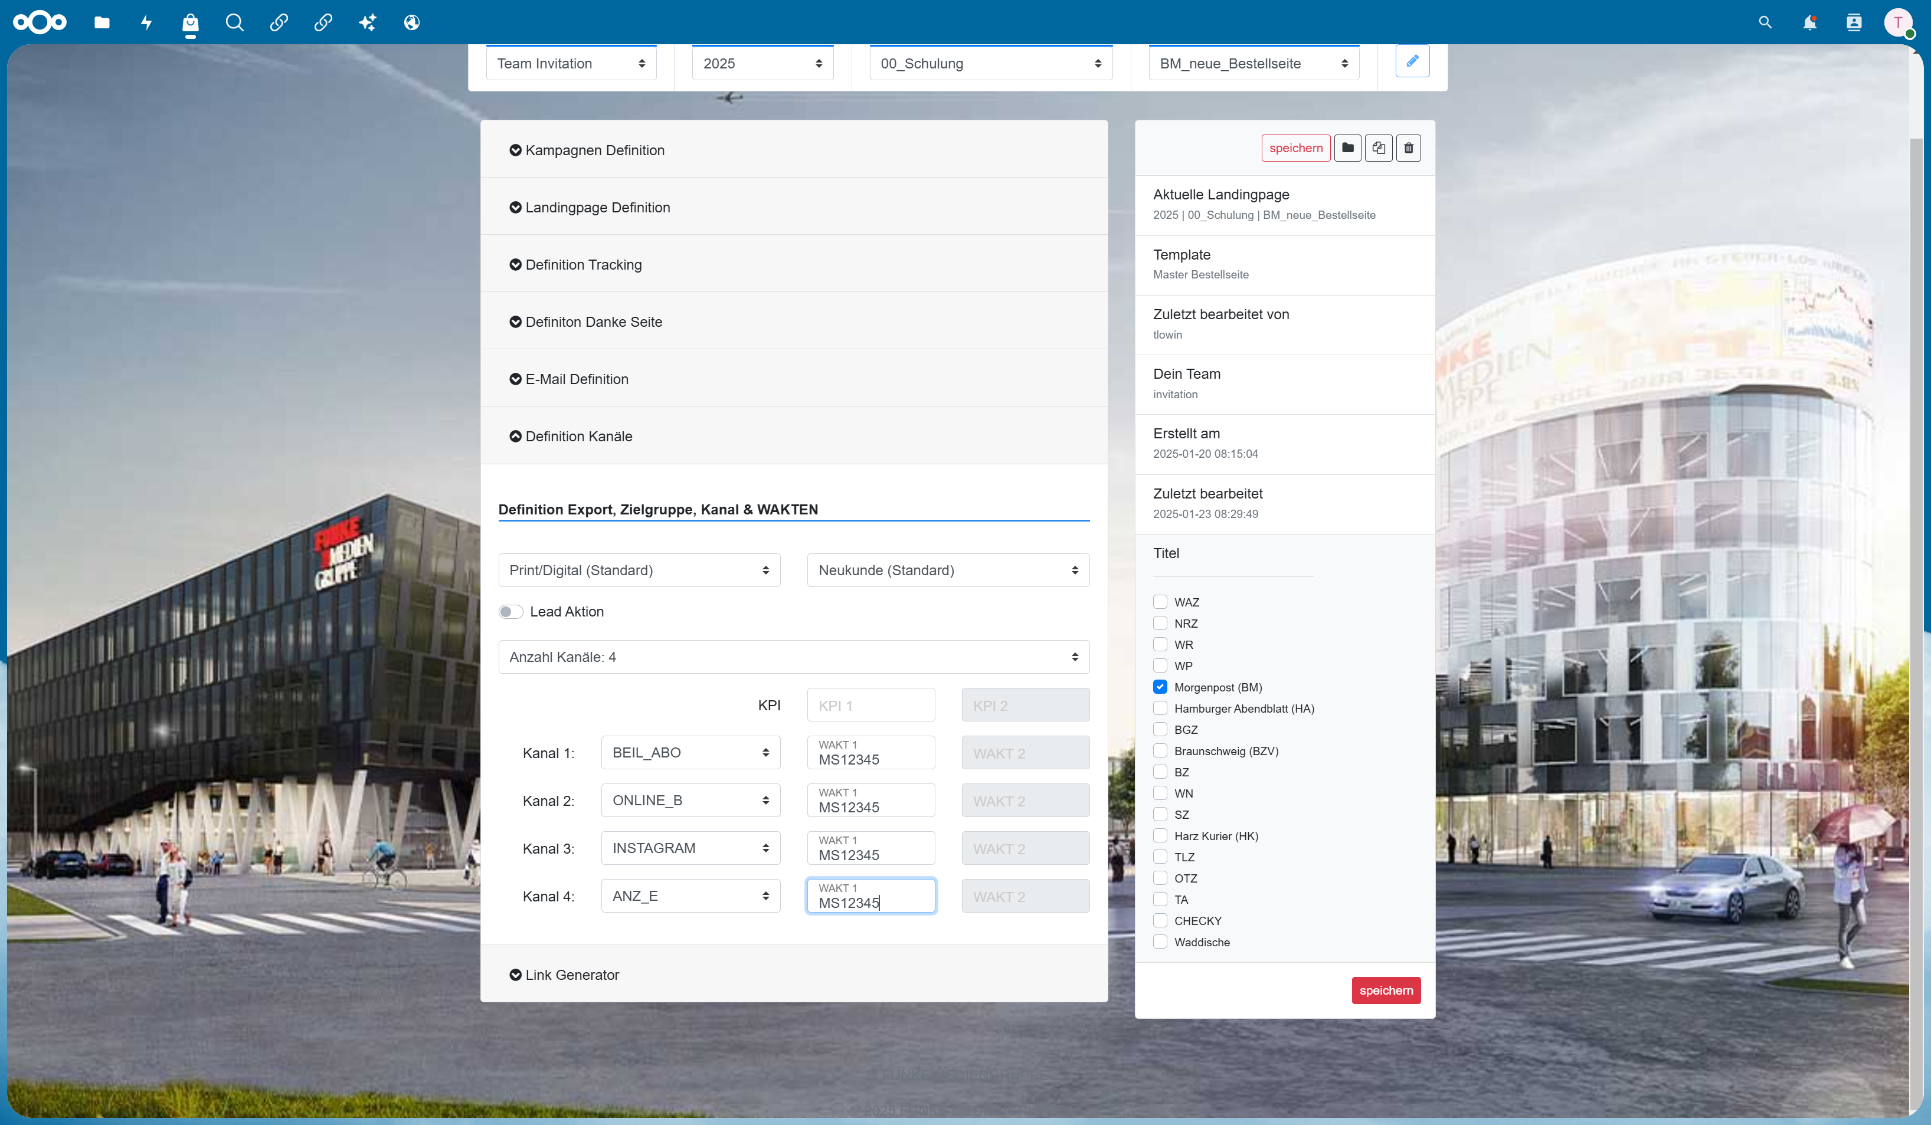Open the Kanal 3 INSTAGRAM dropdown
The image size is (1931, 1125).
coord(690,848)
